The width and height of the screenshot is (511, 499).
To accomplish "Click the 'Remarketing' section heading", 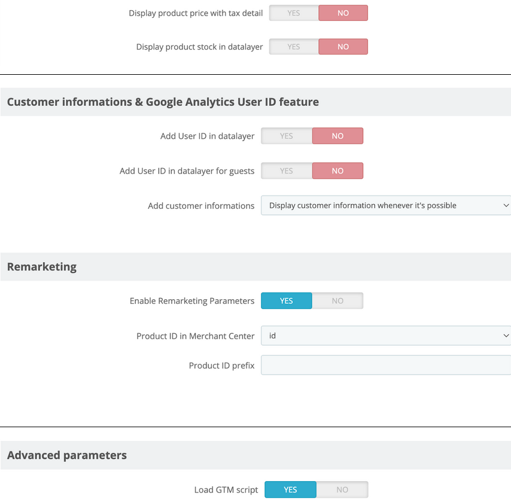I will coord(42,267).
